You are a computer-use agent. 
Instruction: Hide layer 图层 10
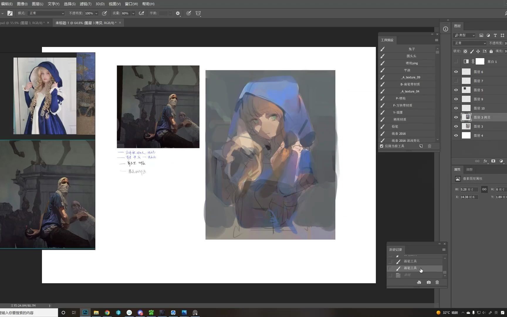pos(456,108)
